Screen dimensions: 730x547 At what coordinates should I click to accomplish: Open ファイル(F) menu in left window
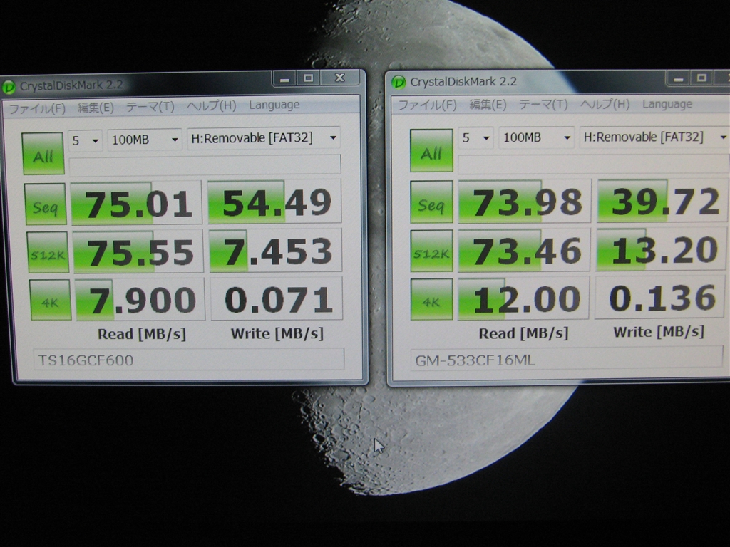coord(37,108)
